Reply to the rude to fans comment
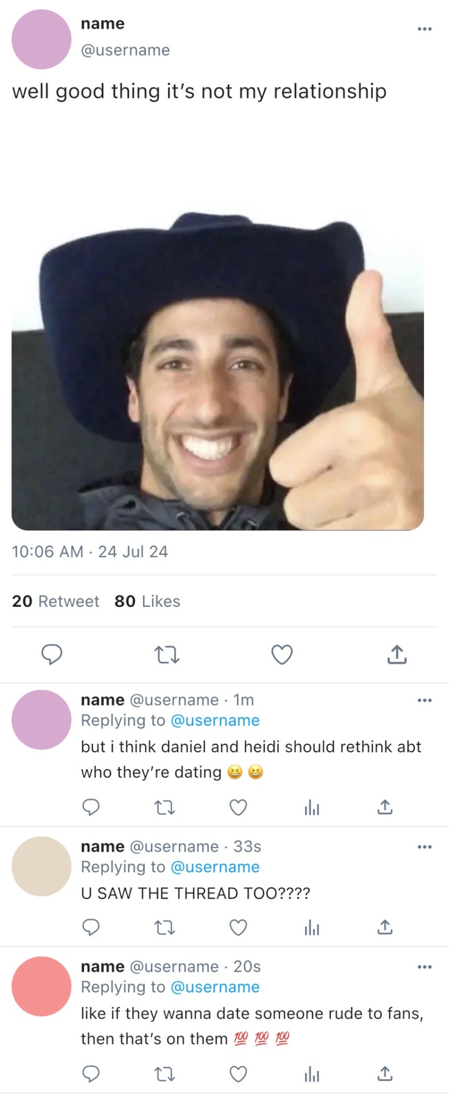 (x=91, y=1075)
